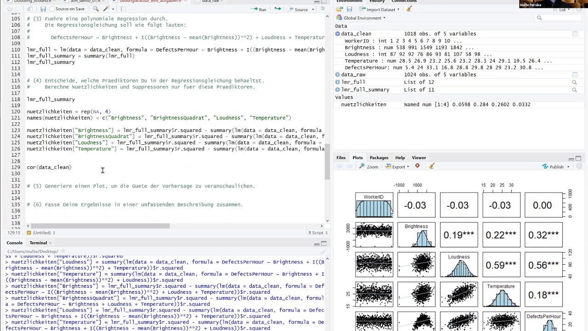Inspect lmr_full with the magnifier icon
Viewport: 588px width, 331px height.
[575, 82]
